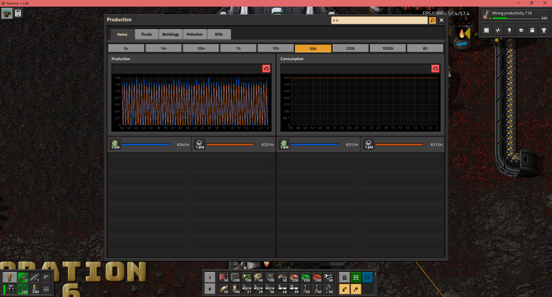The width and height of the screenshot is (552, 297).
Task: Toggle personal roboport shortcut
Action: 344,277
